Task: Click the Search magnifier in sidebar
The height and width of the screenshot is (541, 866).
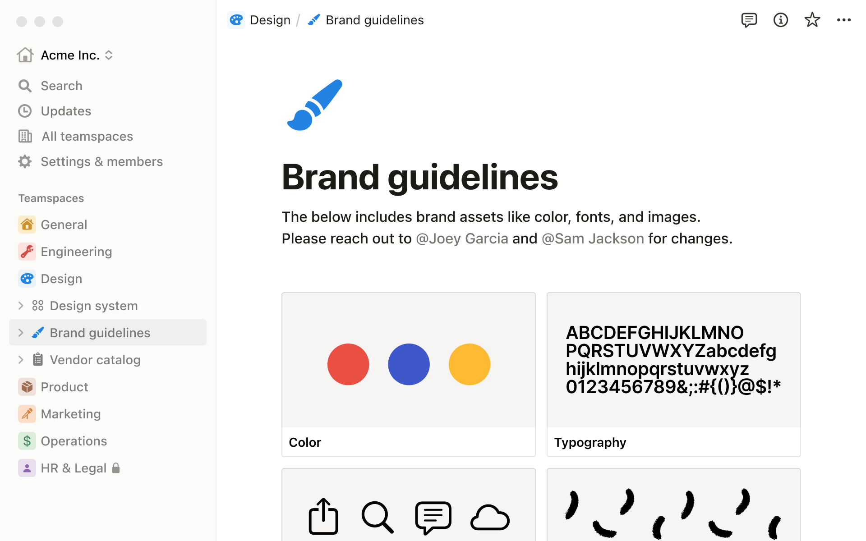Action: pyautogui.click(x=25, y=86)
